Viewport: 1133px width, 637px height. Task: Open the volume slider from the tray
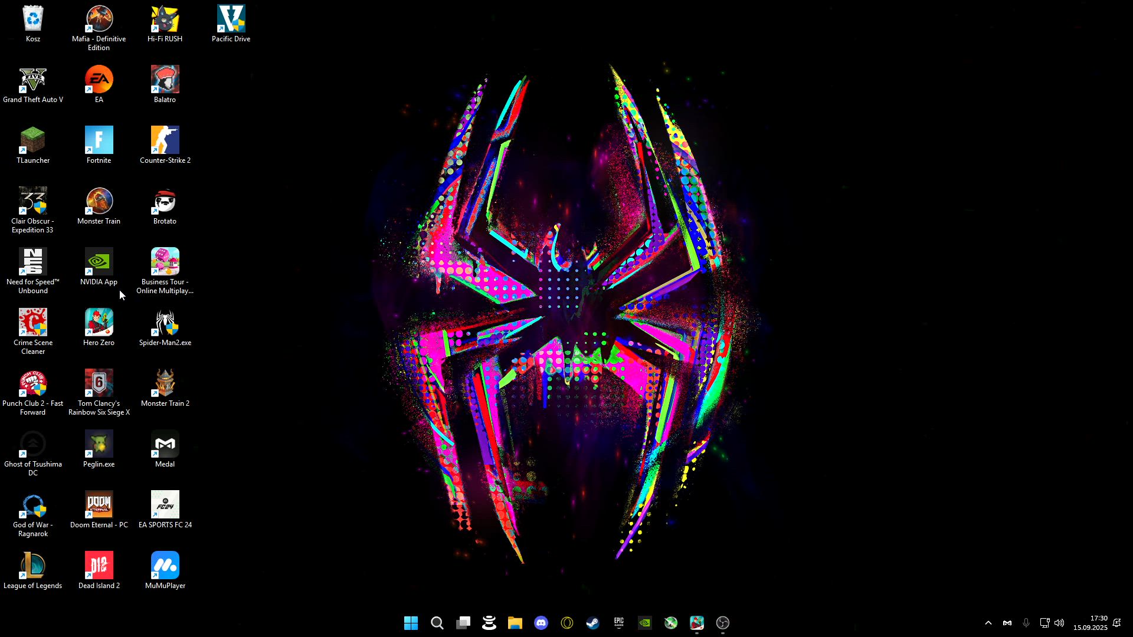pyautogui.click(x=1059, y=623)
